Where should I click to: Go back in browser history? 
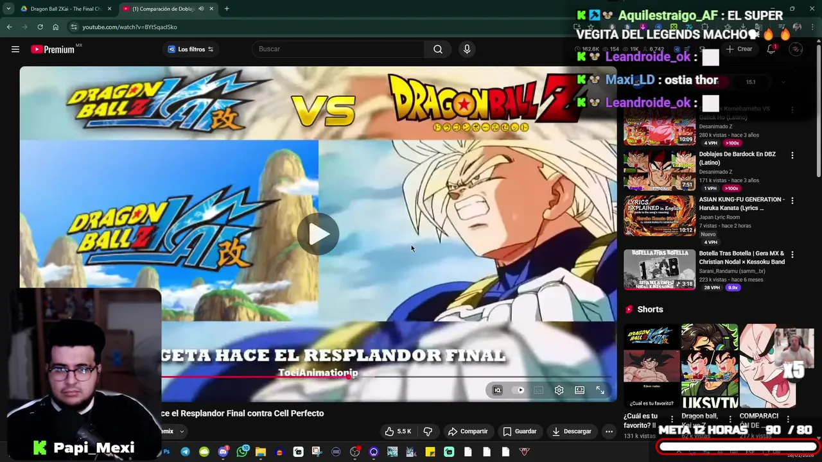[x=9, y=27]
